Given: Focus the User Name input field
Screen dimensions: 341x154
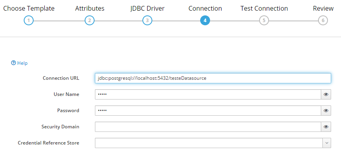Looking at the screenshot, I should (208, 94).
